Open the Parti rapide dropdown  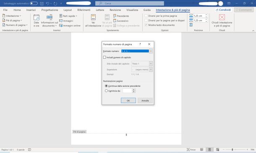68,16
